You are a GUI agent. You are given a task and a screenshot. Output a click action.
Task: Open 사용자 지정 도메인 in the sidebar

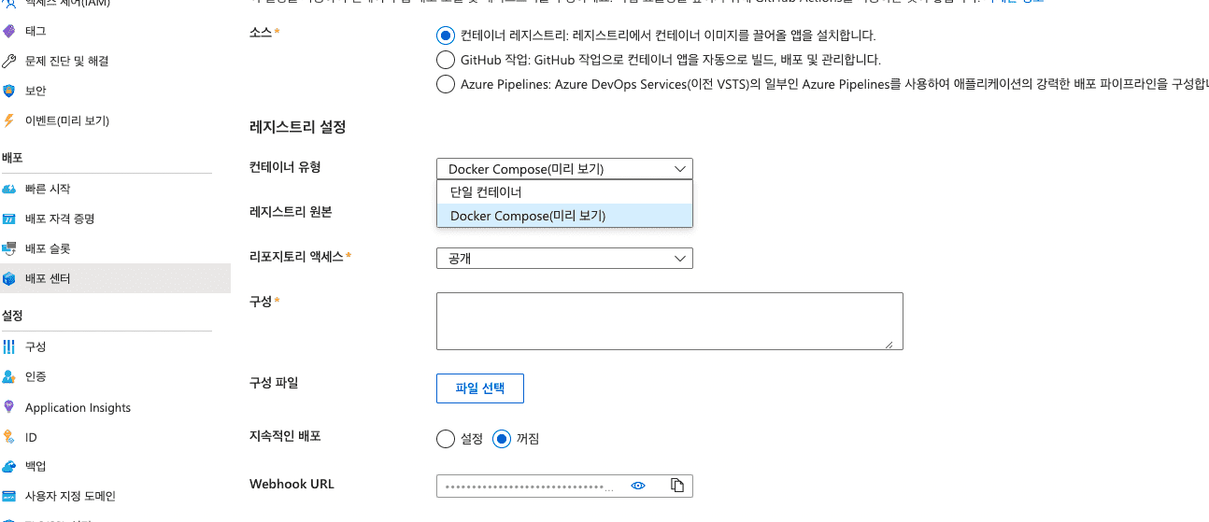pos(70,496)
